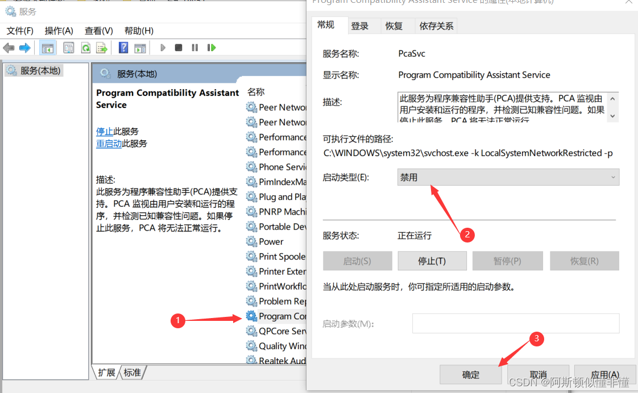Toggle the console tree pane icon
638x393 pixels.
(x=47, y=48)
